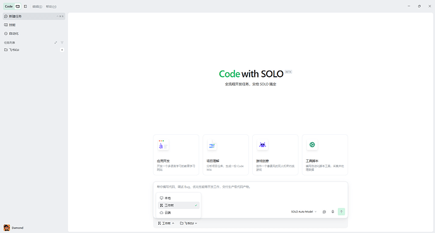Toggle the sidebar panel icon
435x233 pixels.
(x=25, y=6)
